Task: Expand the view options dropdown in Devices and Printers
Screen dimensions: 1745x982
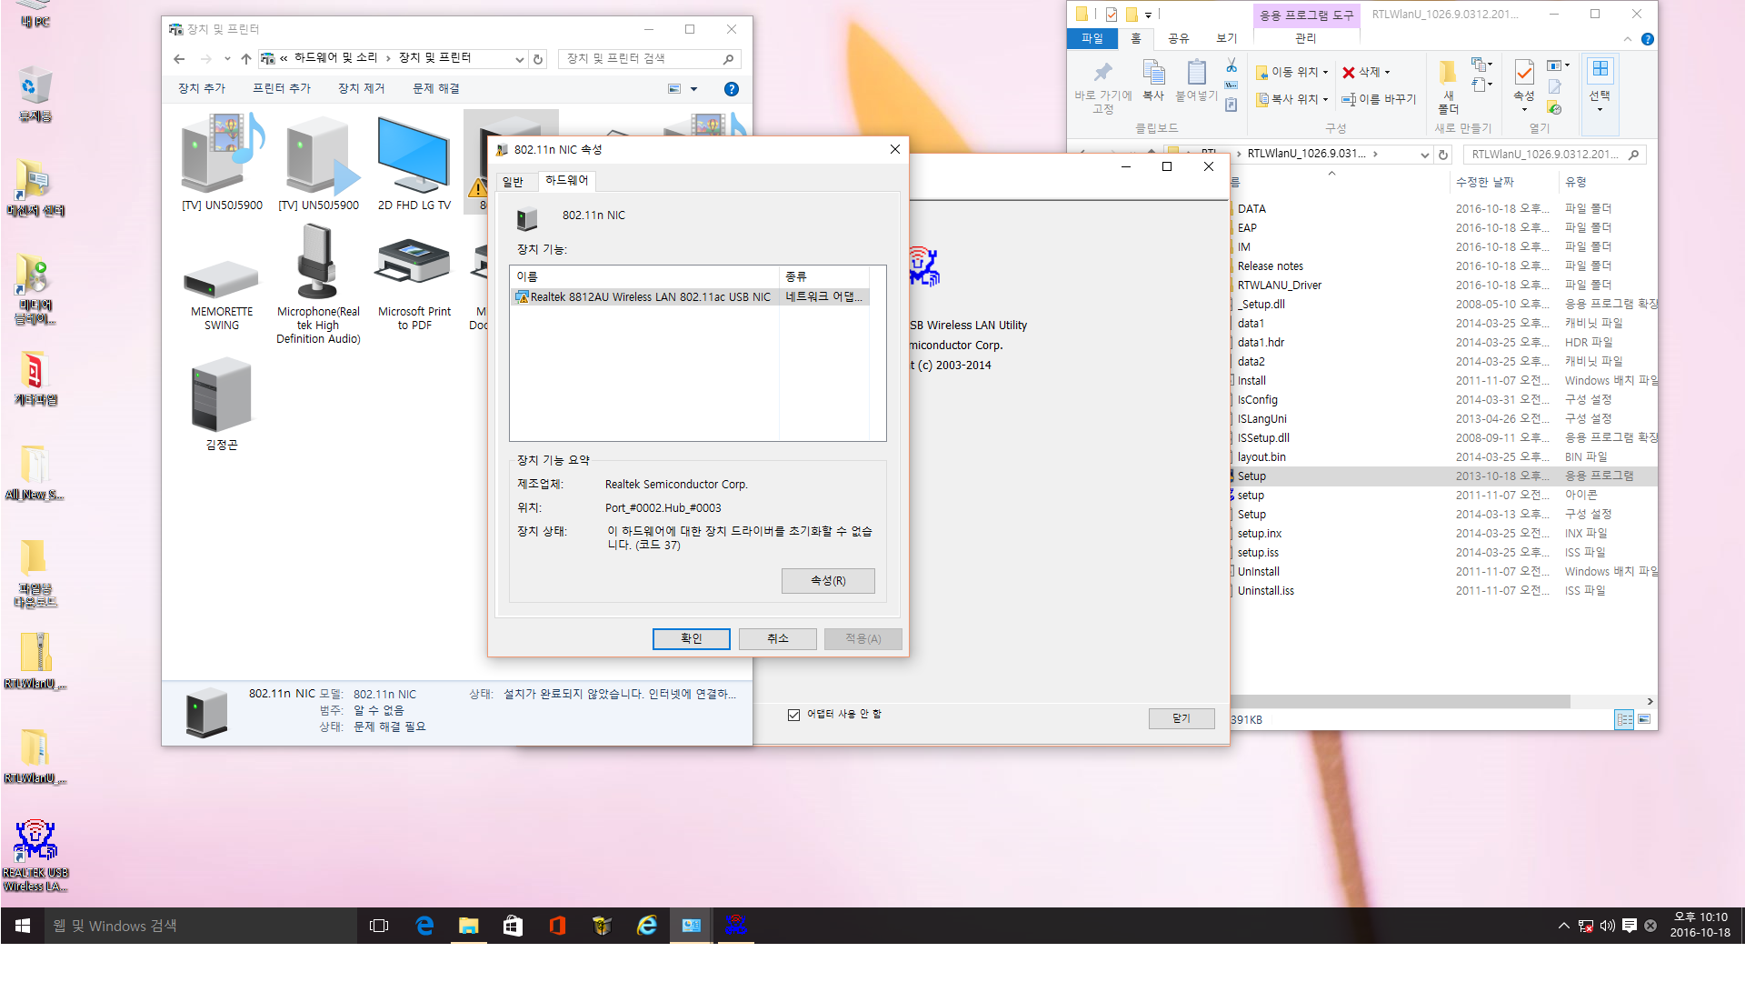Action: tap(694, 89)
